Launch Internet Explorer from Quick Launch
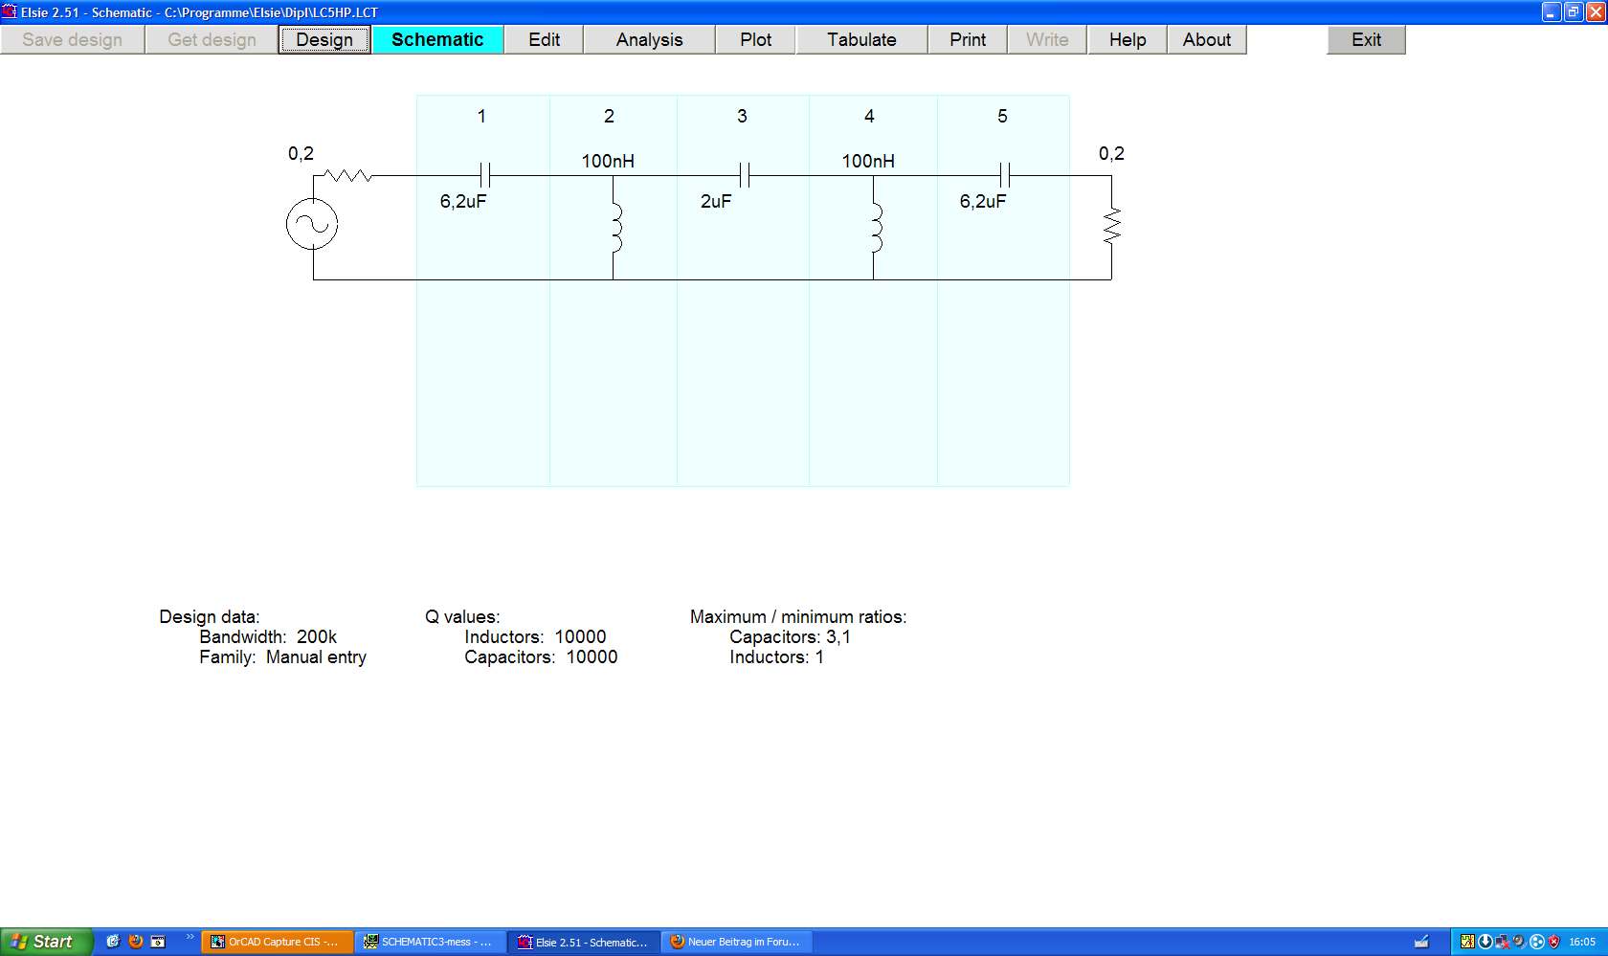The width and height of the screenshot is (1608, 956). pyautogui.click(x=113, y=942)
